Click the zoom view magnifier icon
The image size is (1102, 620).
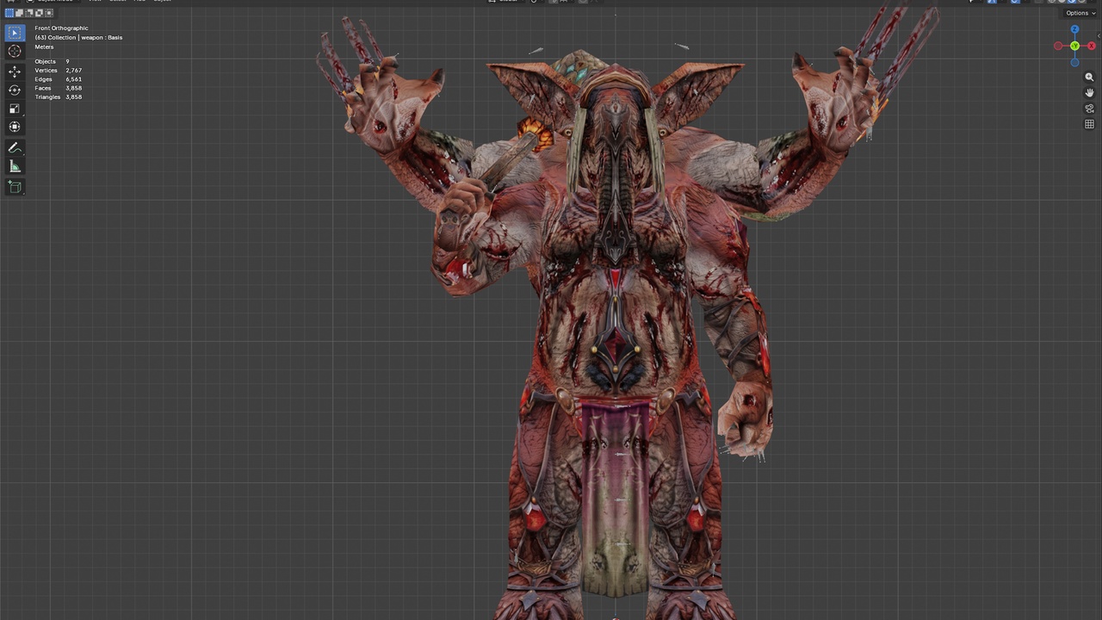(1089, 77)
